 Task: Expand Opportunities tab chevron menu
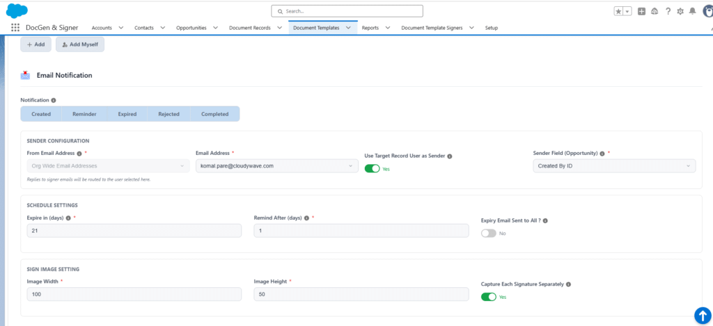(215, 28)
